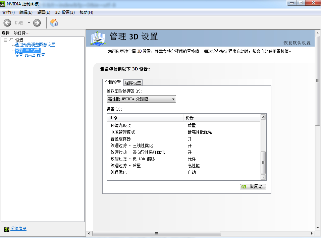Click the horizontal scroll right arrow
Viewport: 321px width, 238px height.
(312, 233)
